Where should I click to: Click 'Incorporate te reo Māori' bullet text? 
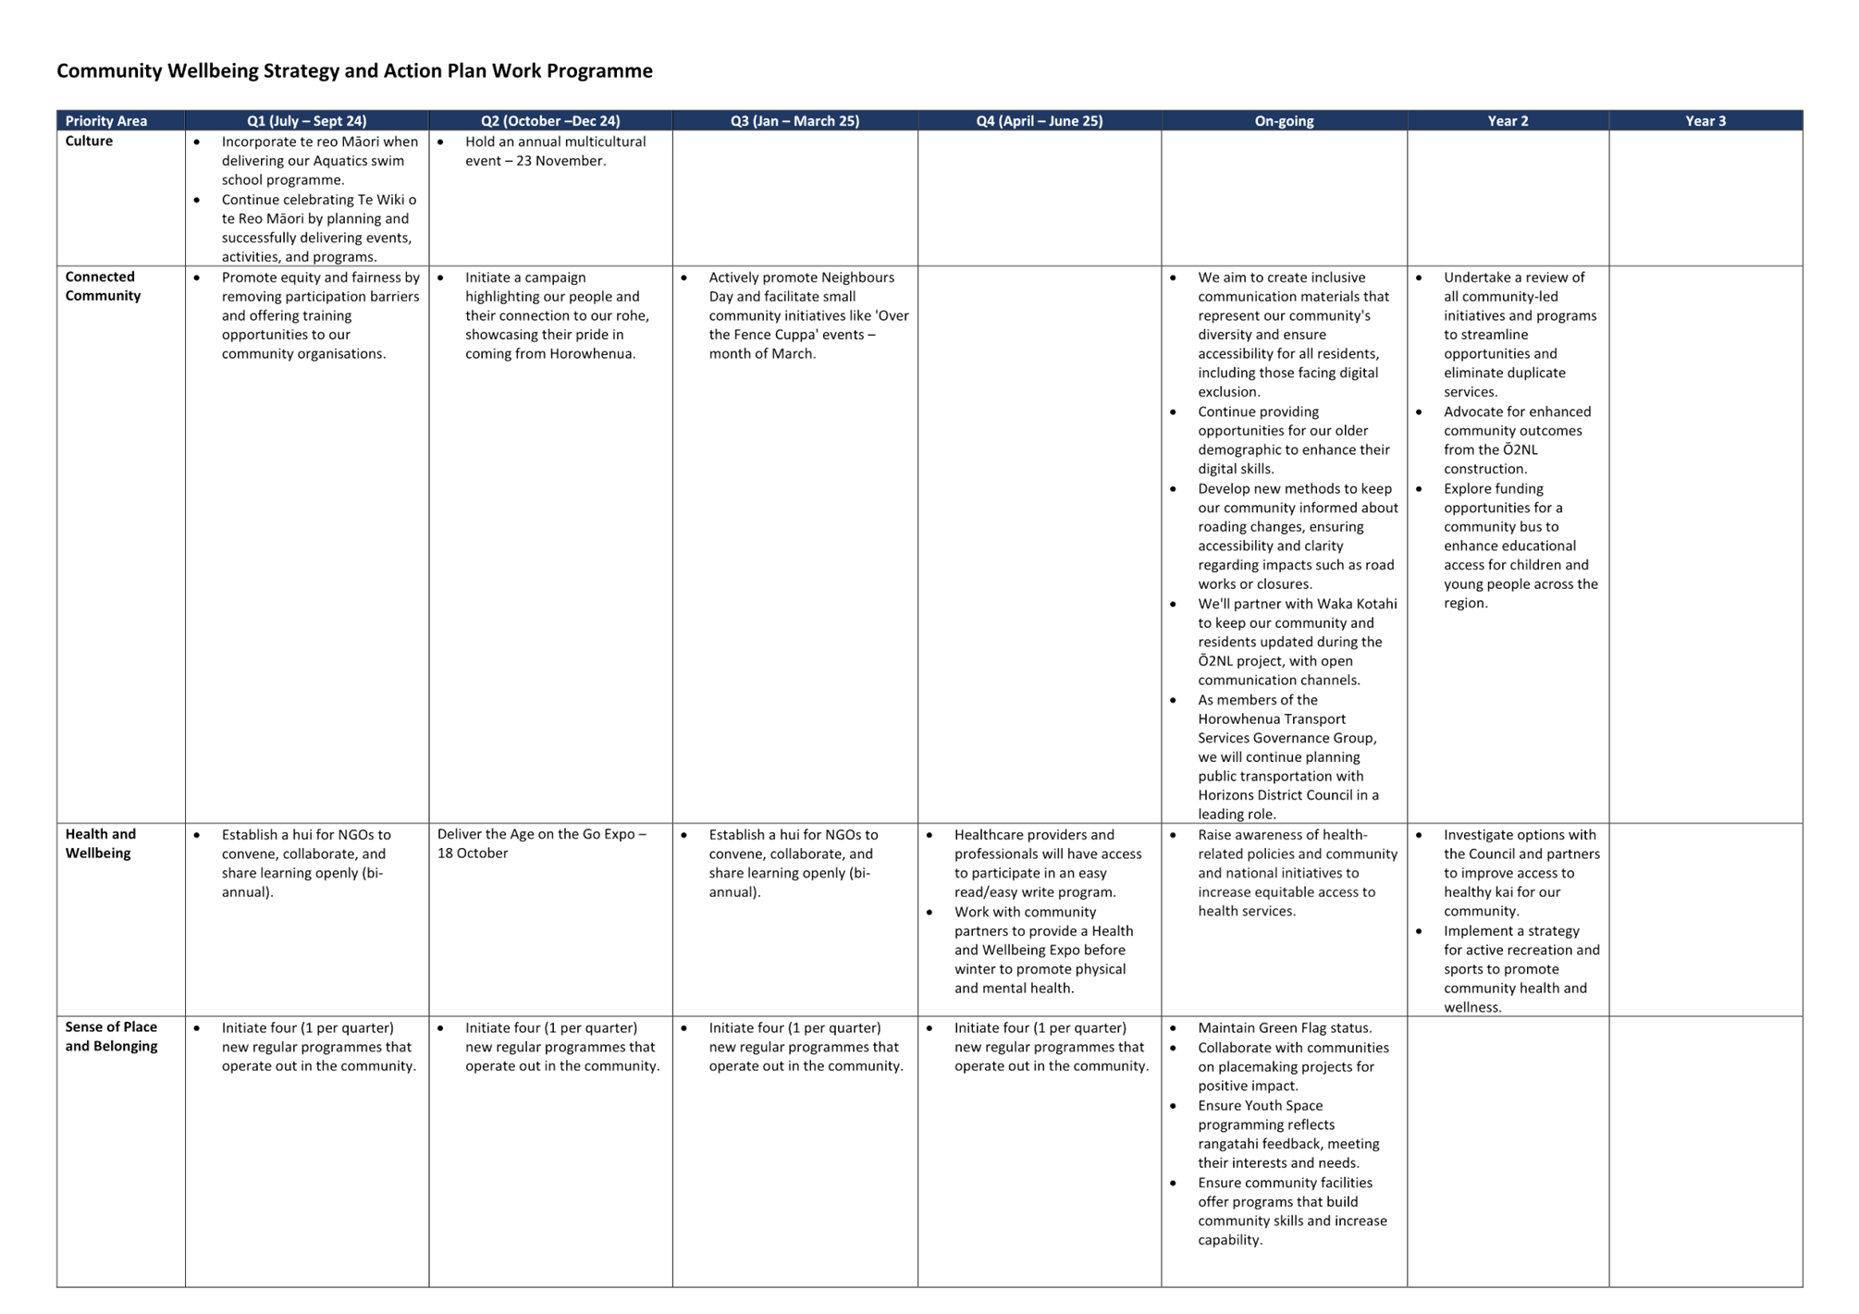tap(320, 161)
